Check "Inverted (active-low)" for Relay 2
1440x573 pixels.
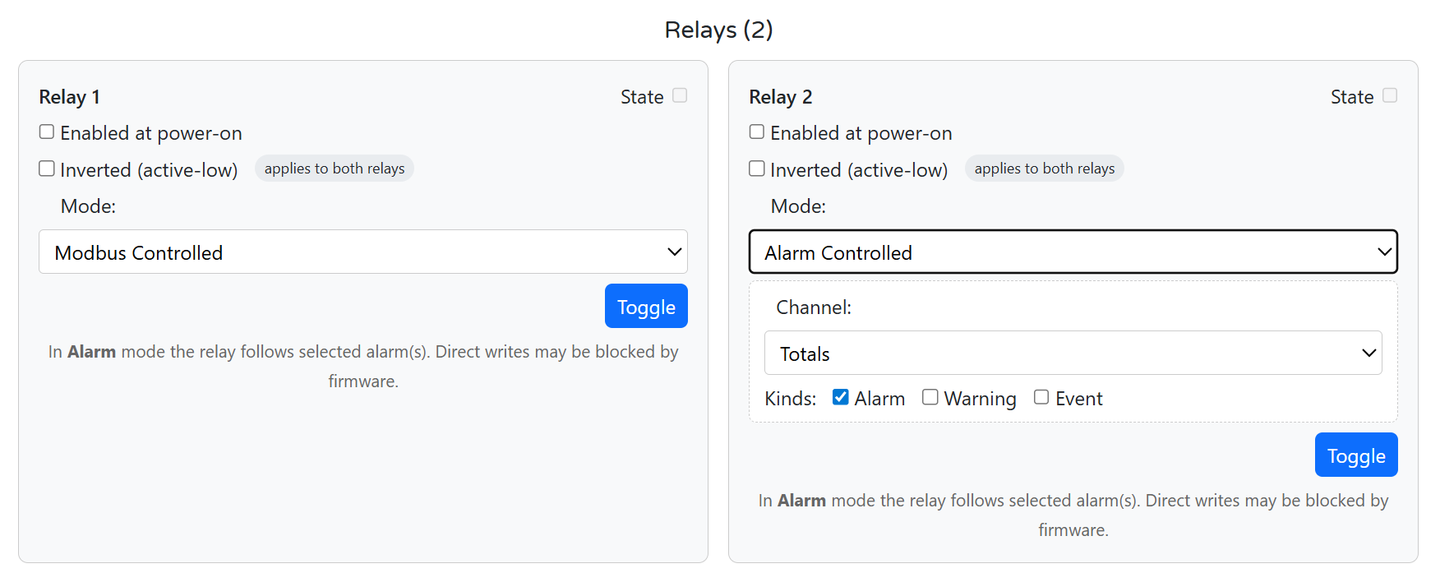tap(756, 168)
